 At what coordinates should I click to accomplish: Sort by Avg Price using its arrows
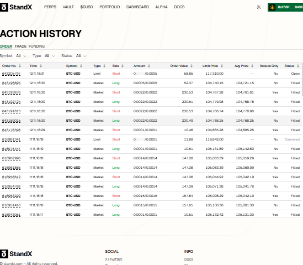point(252,66)
